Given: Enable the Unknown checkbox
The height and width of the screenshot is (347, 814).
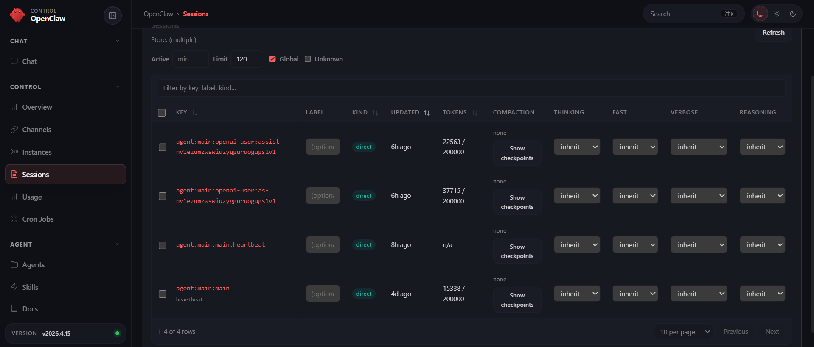Looking at the screenshot, I should point(308,59).
